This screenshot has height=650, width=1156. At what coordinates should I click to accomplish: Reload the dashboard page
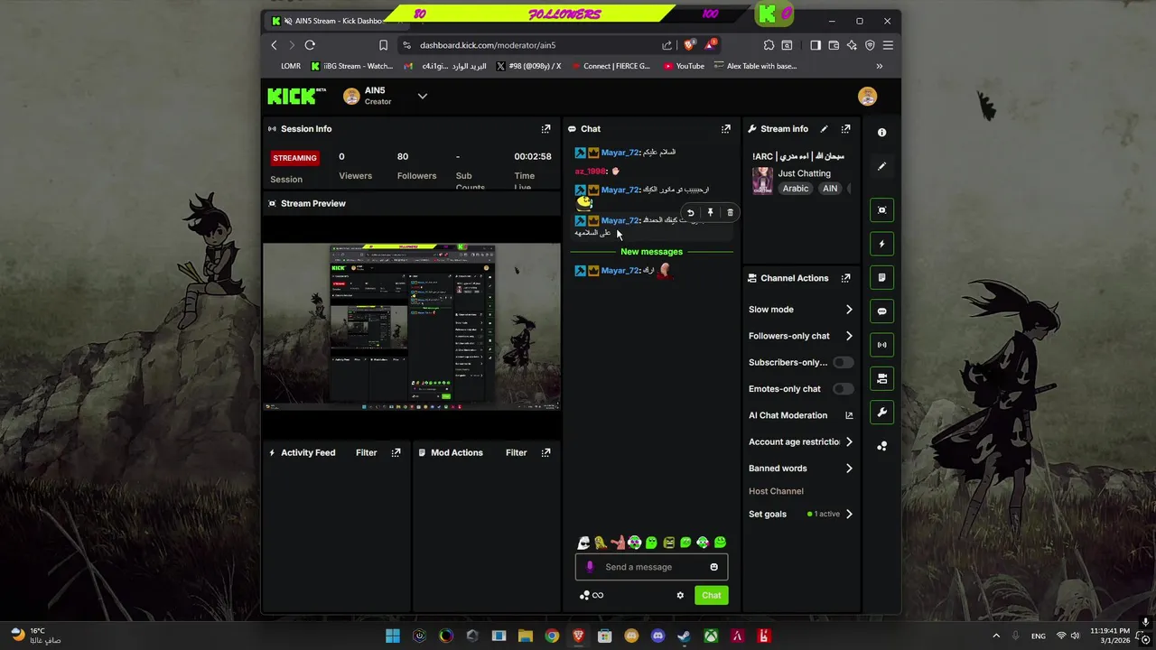310,45
